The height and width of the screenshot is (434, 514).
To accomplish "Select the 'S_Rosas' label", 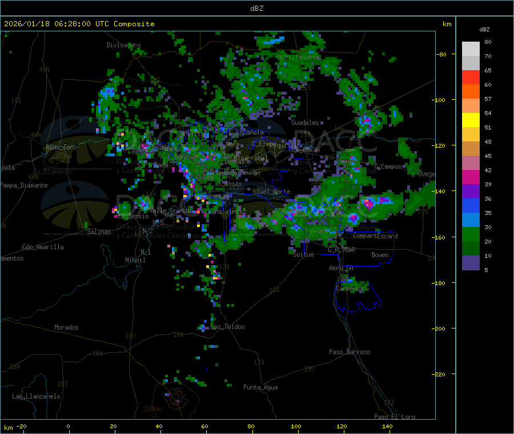I will (230, 184).
